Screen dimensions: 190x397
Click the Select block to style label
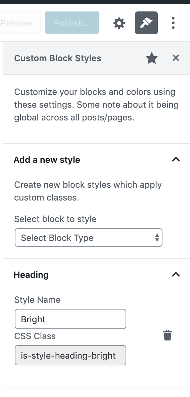(55, 219)
